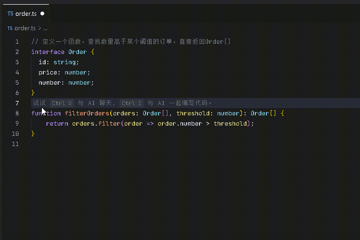Click line number 11 in the gutter
Image resolution: width=360 pixels, height=240 pixels.
point(16,144)
